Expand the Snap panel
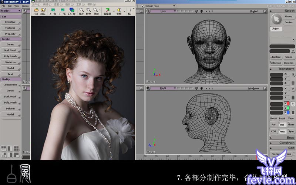The image size is (296, 185). pyautogui.click(x=282, y=138)
